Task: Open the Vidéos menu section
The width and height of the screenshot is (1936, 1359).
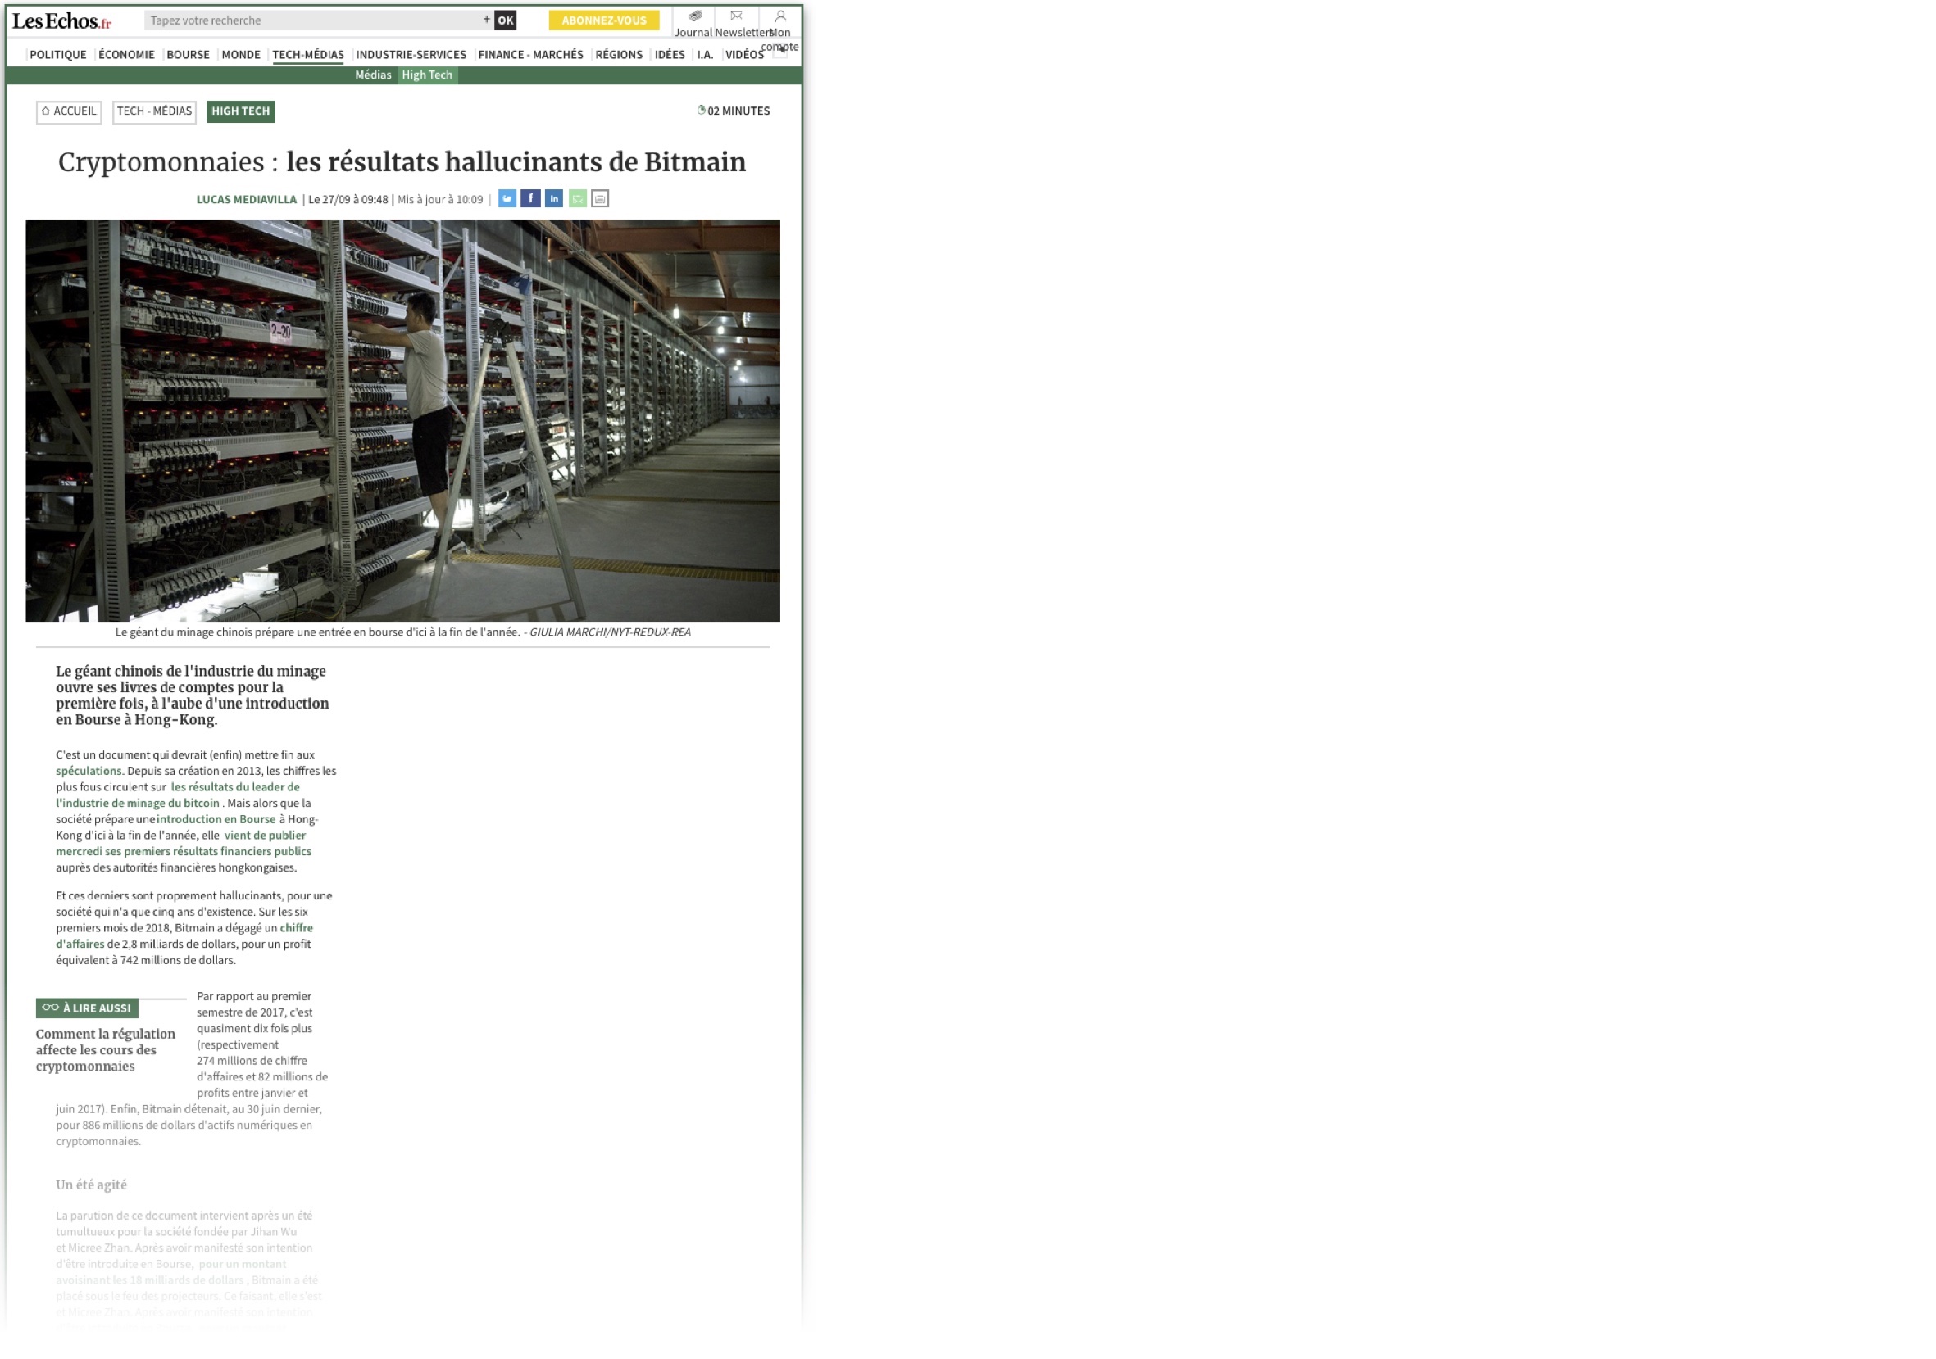Action: click(744, 55)
